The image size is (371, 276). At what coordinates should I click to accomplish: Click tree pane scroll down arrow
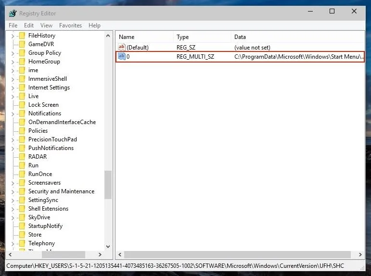click(x=108, y=247)
